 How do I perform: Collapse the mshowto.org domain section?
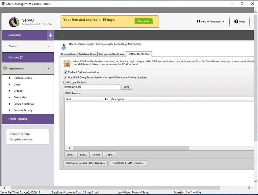[x=48, y=68]
